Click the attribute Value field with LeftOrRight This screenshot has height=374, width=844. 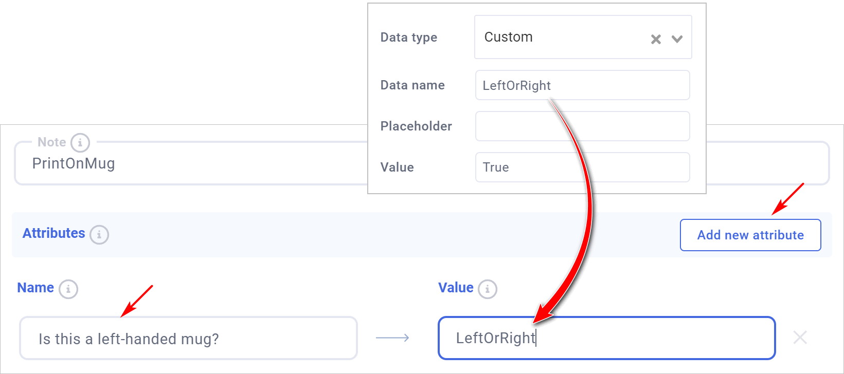[606, 338]
